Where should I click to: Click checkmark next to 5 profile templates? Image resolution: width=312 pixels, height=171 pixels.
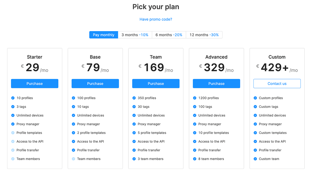[134, 133]
